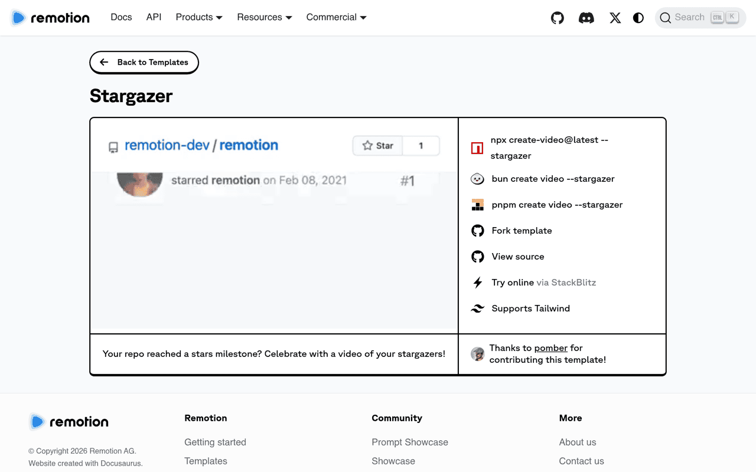Open Showcase footer link under Community
The height and width of the screenshot is (472, 756).
[393, 461]
